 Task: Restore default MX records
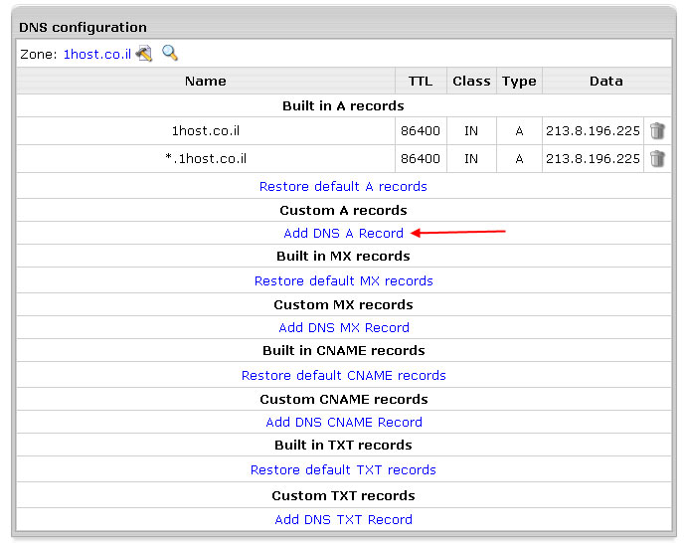(x=343, y=280)
